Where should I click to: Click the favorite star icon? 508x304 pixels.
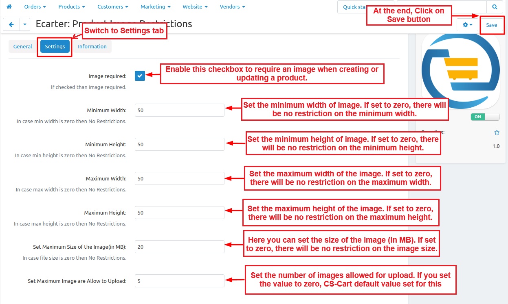tap(497, 132)
